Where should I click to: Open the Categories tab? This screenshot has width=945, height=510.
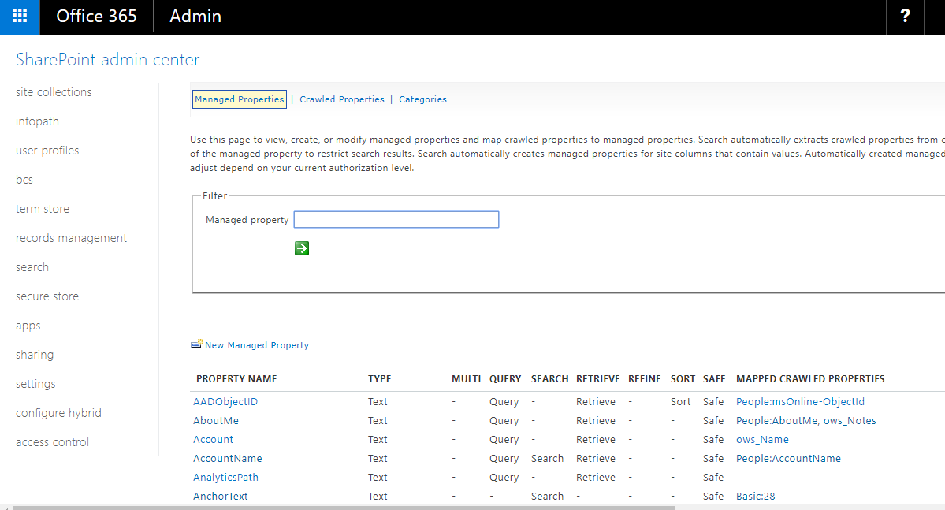422,99
